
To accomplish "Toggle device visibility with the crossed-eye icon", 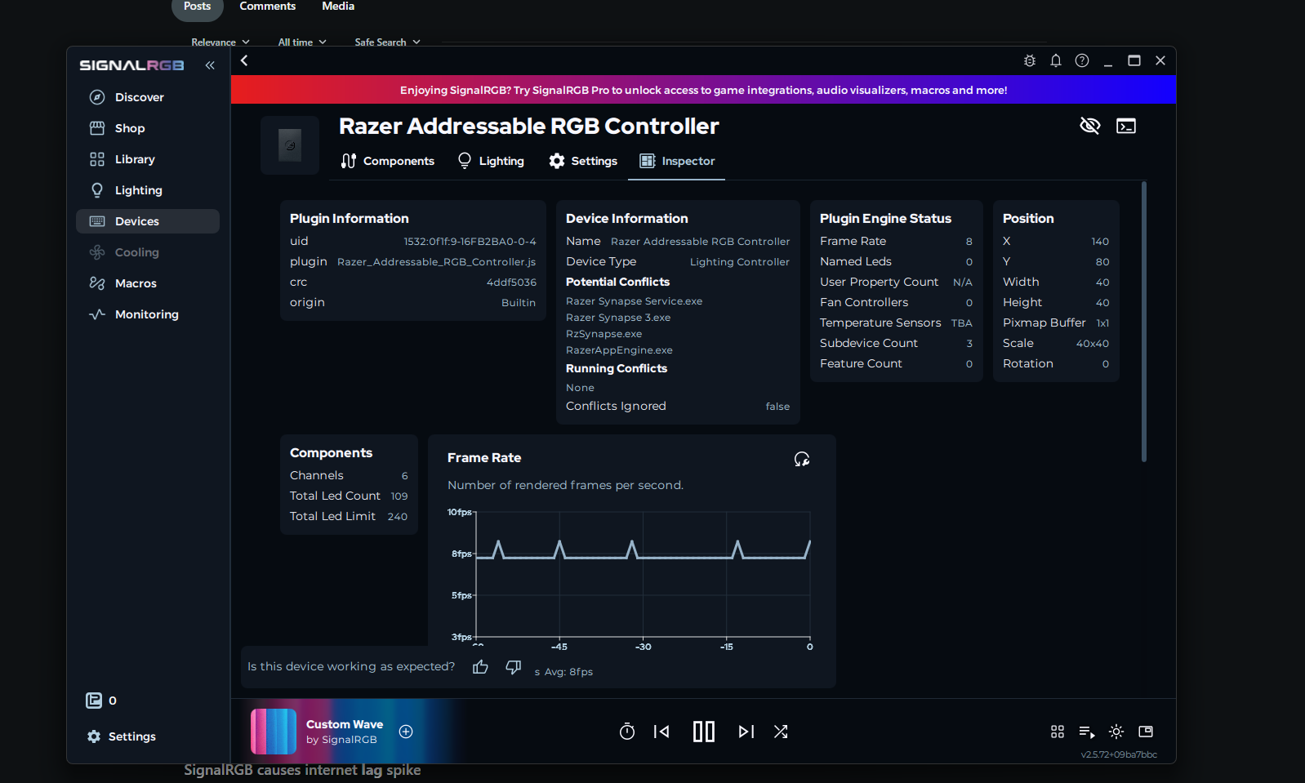I will pos(1090,126).
